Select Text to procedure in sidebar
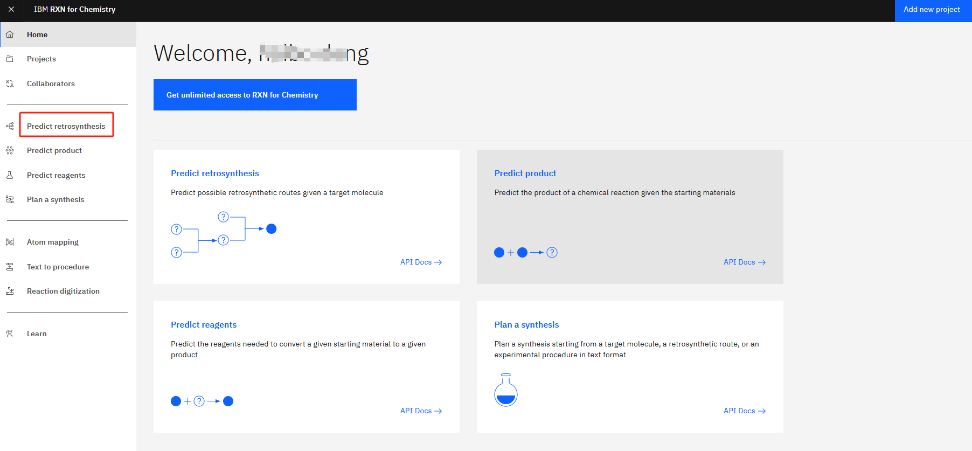This screenshot has width=972, height=451. [68, 267]
